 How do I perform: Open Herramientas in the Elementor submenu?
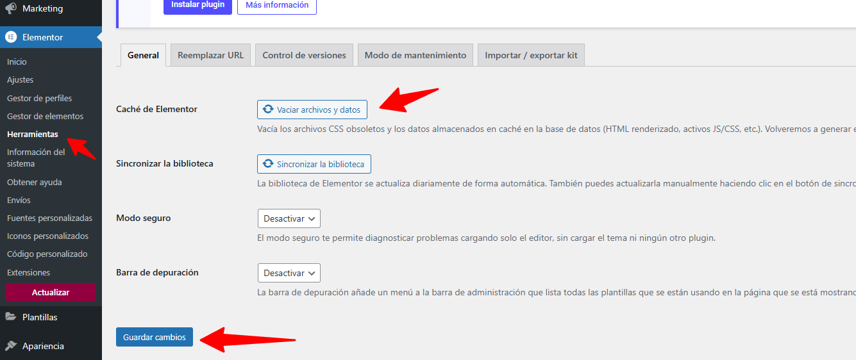pyautogui.click(x=33, y=135)
